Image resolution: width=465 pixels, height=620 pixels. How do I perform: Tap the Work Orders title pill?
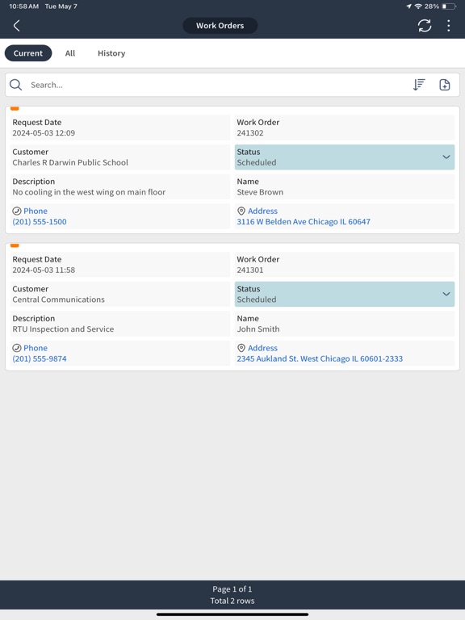click(x=220, y=26)
